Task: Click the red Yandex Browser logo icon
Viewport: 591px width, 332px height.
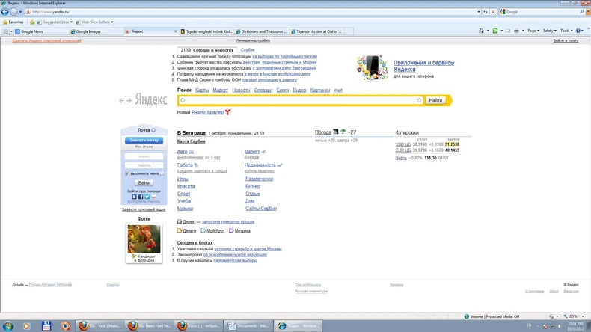Action: tap(227, 112)
